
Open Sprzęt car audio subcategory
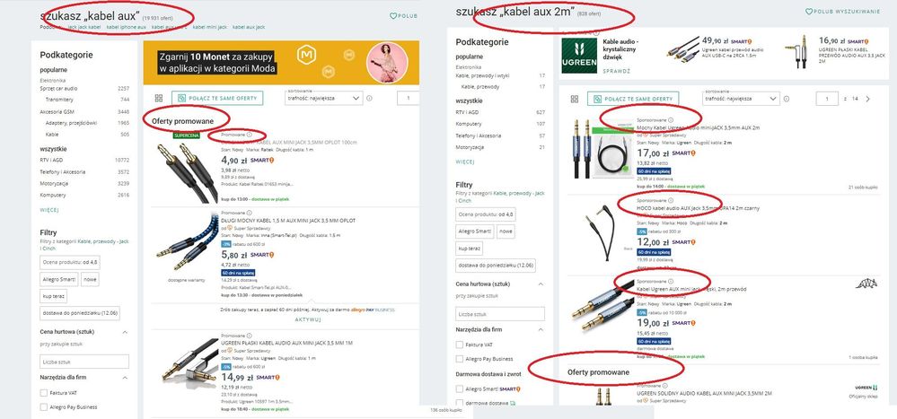tap(58, 89)
